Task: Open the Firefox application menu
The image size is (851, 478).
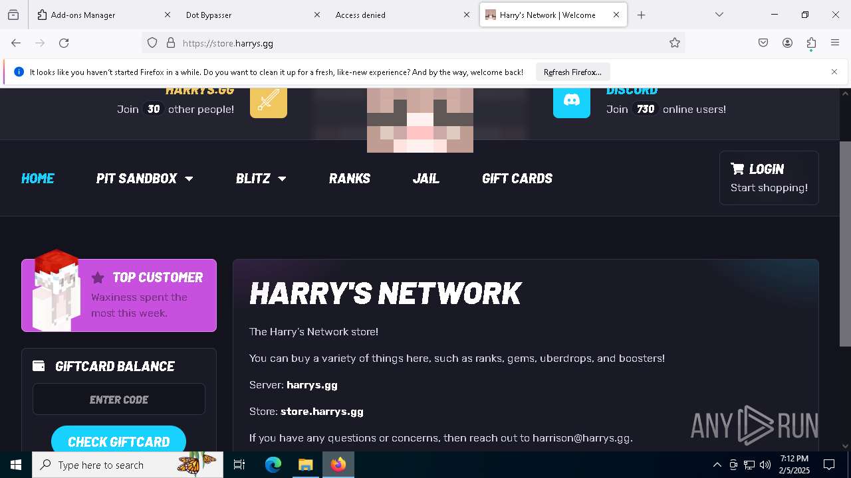Action: (835, 43)
